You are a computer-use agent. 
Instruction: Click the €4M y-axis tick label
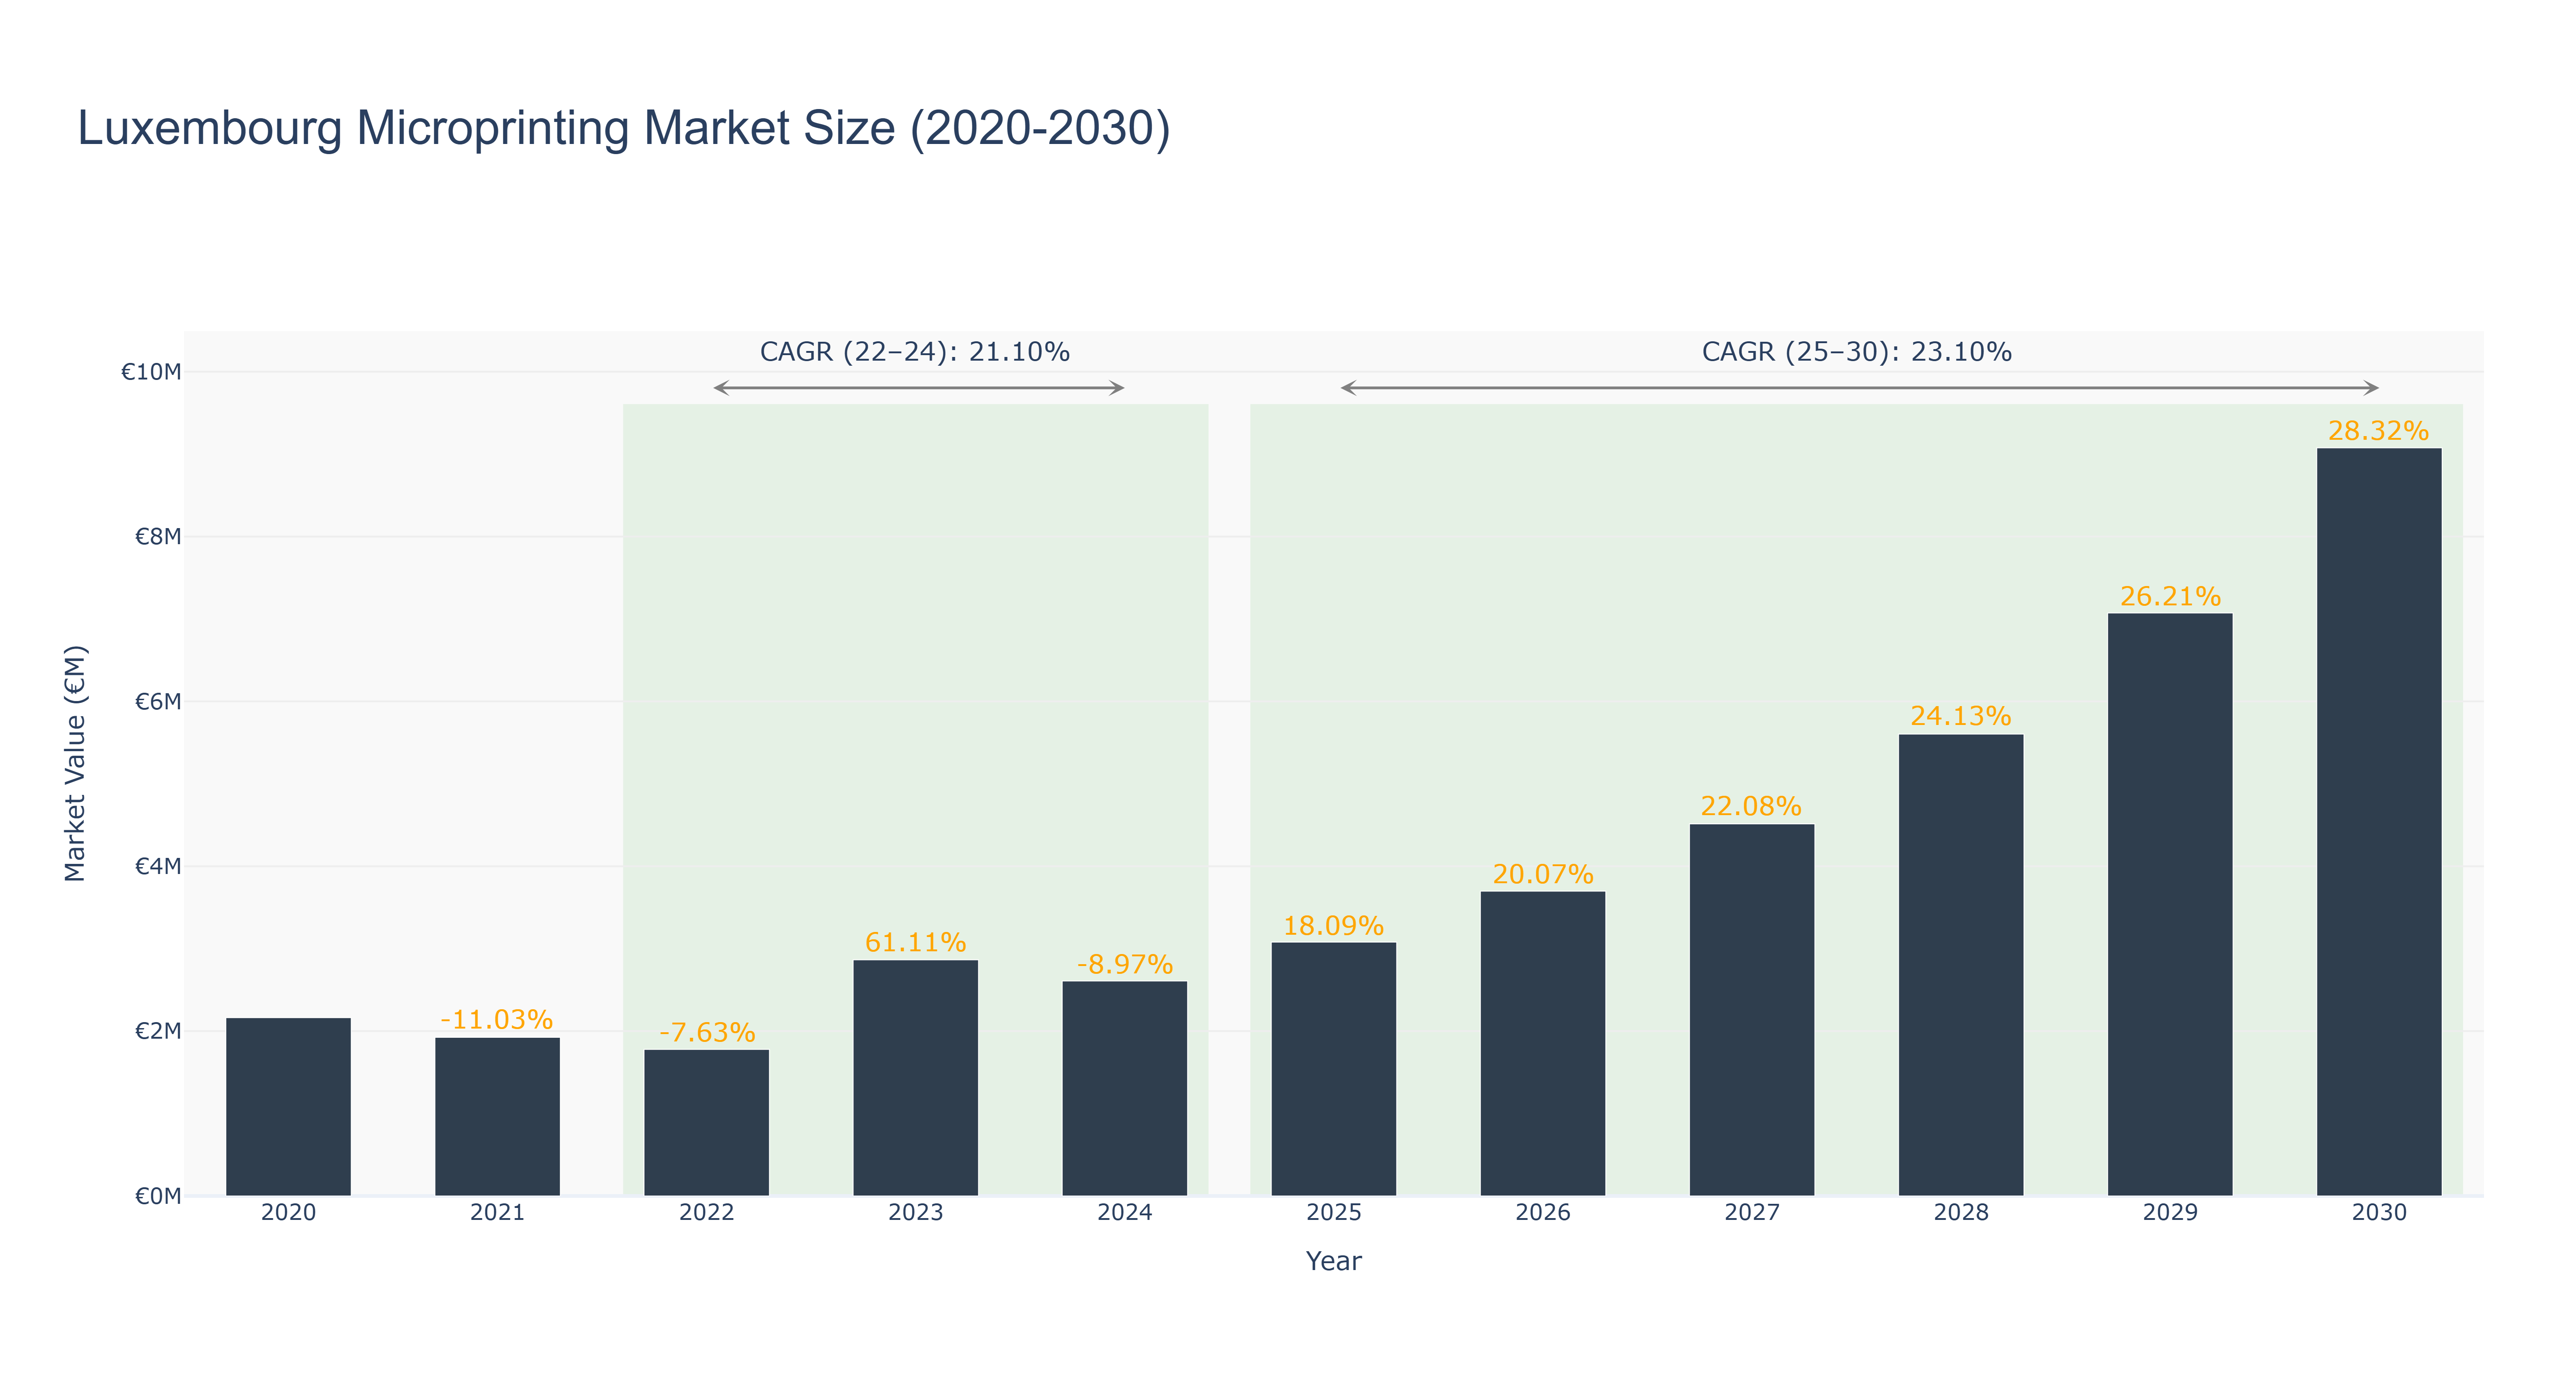coord(158,866)
